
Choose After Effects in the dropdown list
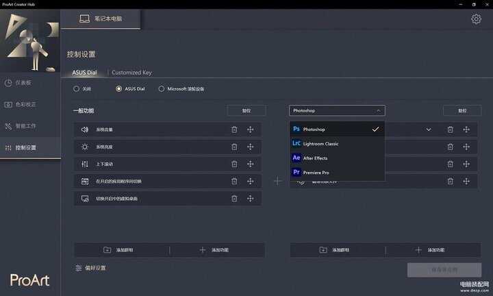click(x=337, y=158)
